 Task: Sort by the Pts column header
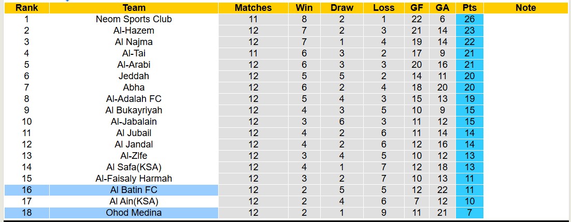click(469, 8)
